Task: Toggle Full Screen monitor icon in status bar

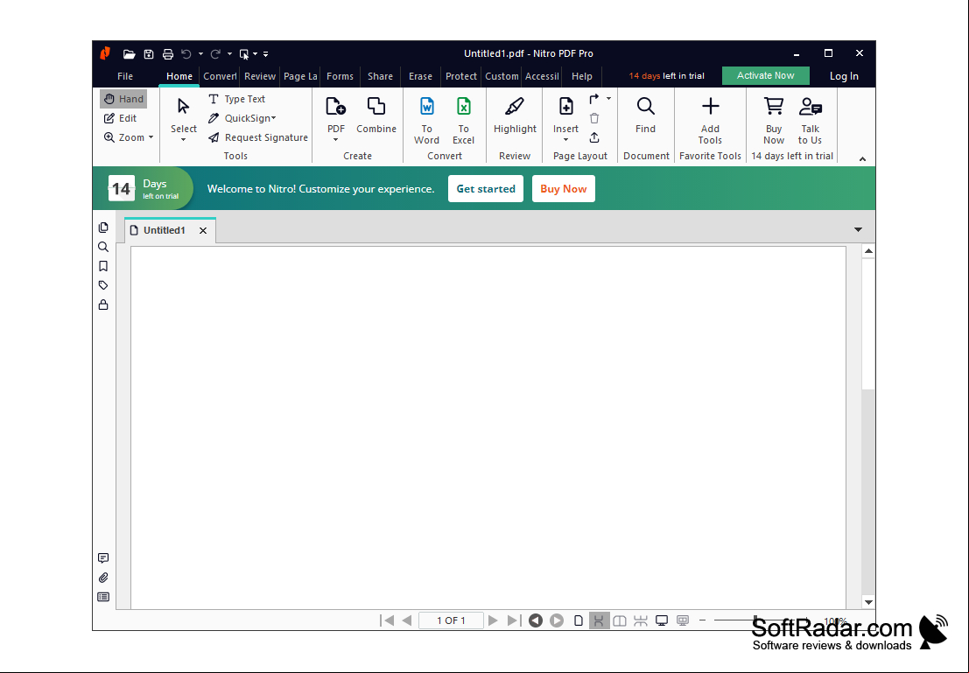Action: (661, 620)
